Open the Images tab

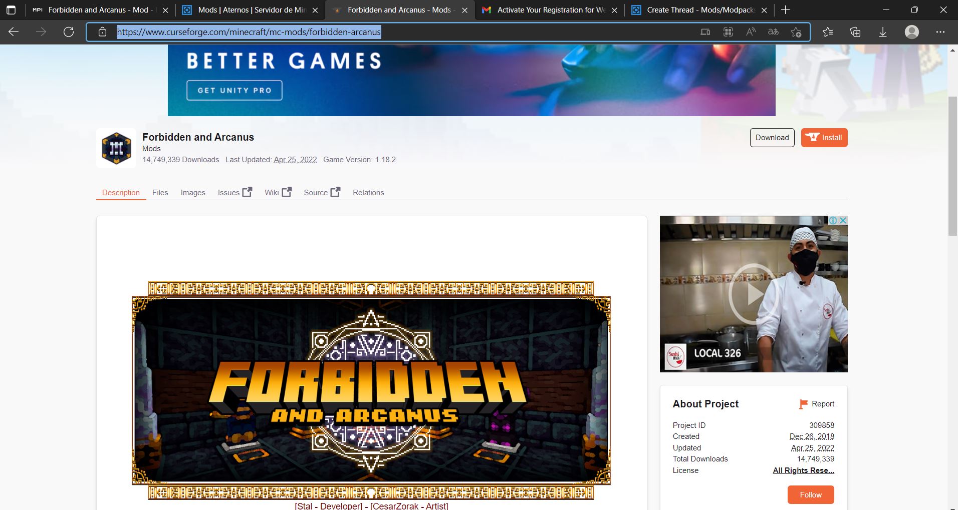[x=193, y=193]
